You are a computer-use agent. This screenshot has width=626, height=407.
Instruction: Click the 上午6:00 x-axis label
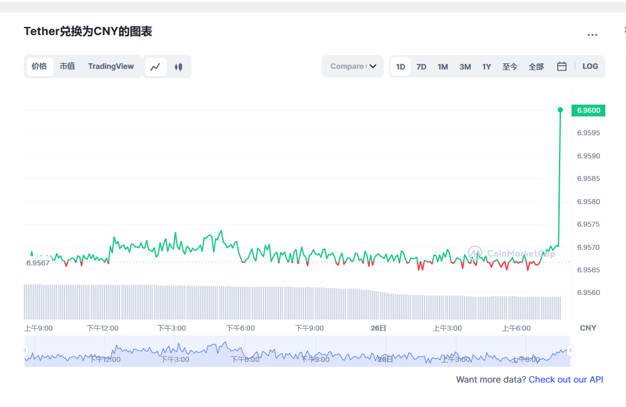pos(516,328)
